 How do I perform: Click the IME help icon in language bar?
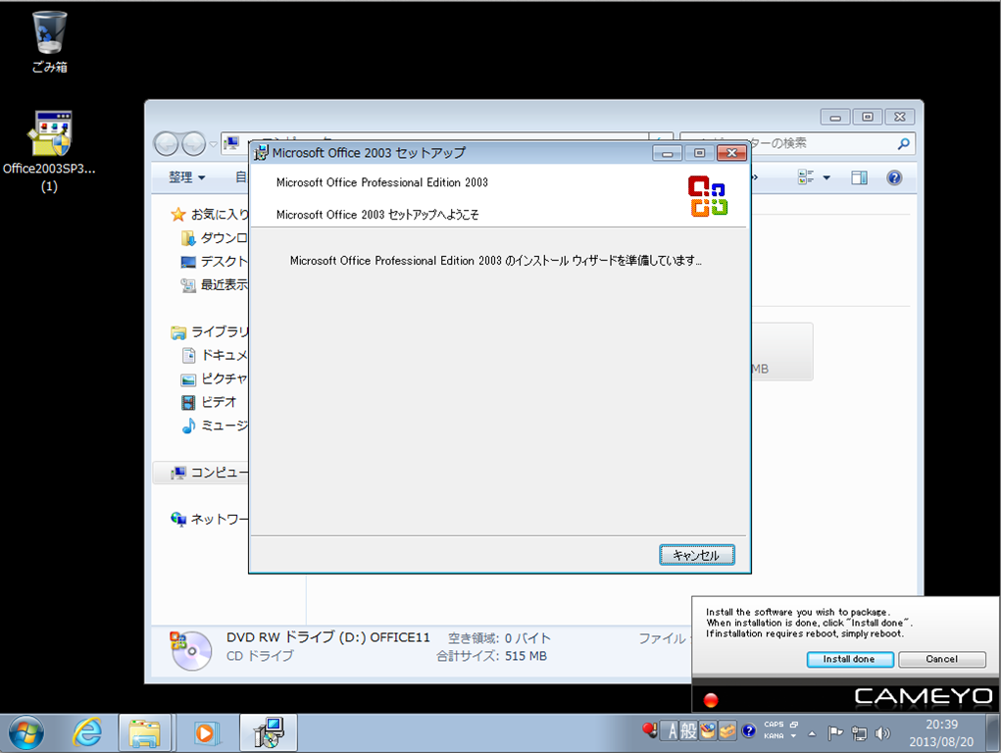tap(748, 730)
